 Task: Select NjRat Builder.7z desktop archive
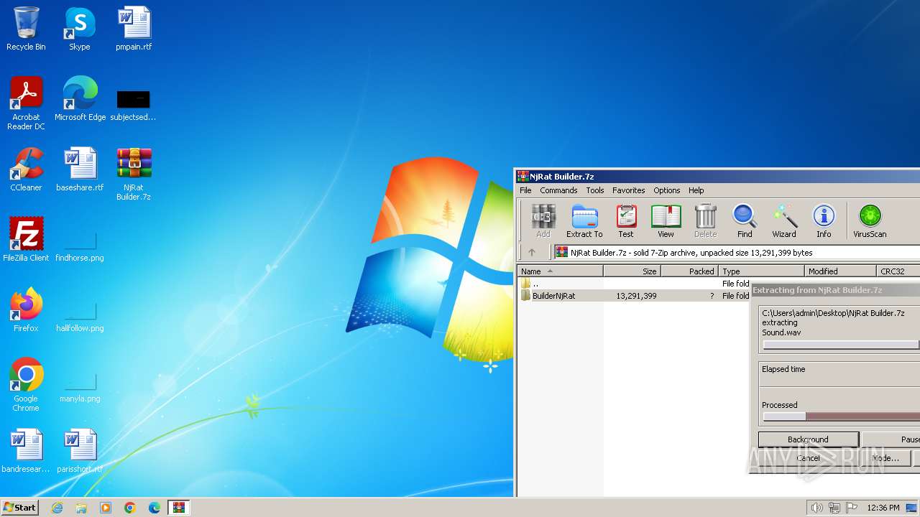(x=134, y=174)
